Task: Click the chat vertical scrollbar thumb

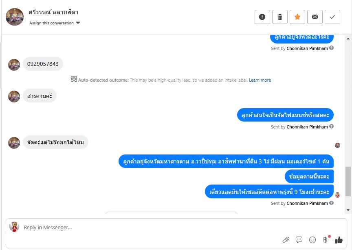Action: [x=348, y=181]
